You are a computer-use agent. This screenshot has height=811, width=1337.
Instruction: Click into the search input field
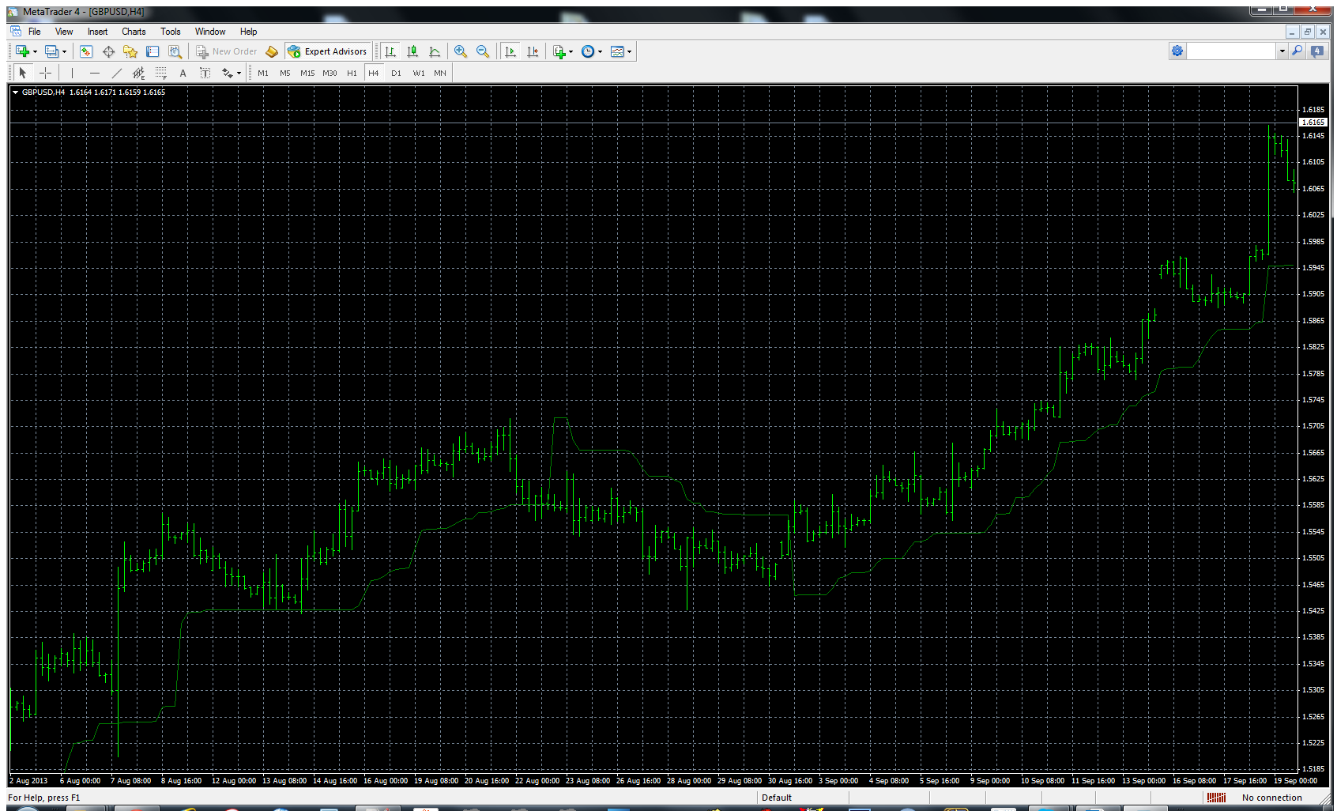tap(1232, 51)
